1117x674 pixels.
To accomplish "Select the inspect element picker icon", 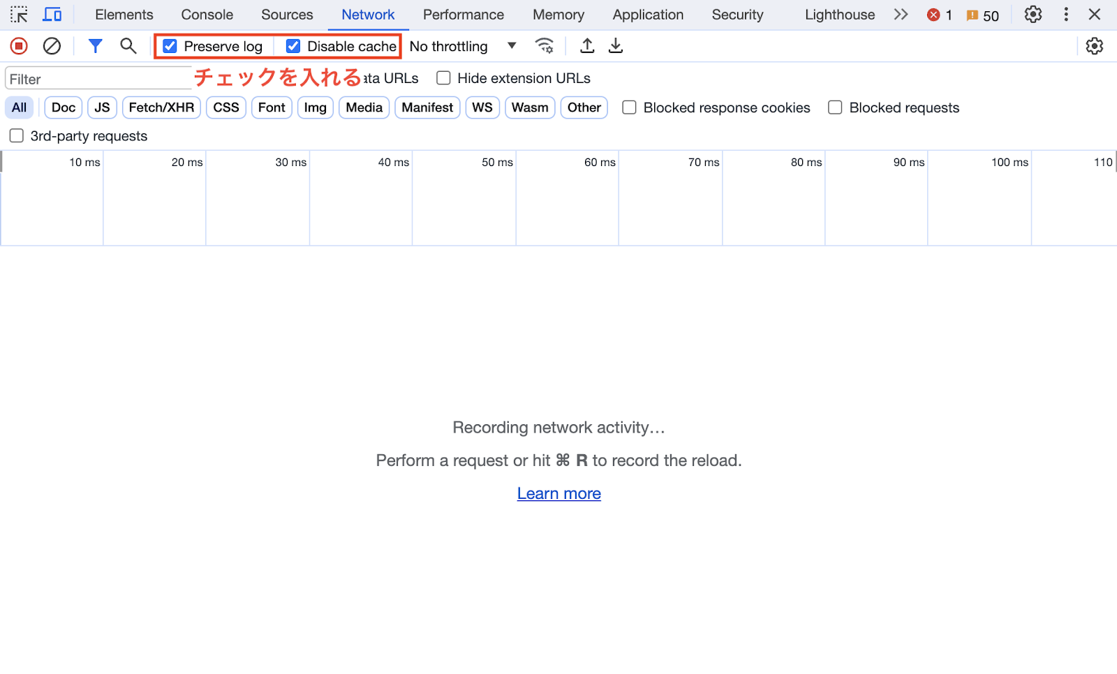I will pos(19,15).
